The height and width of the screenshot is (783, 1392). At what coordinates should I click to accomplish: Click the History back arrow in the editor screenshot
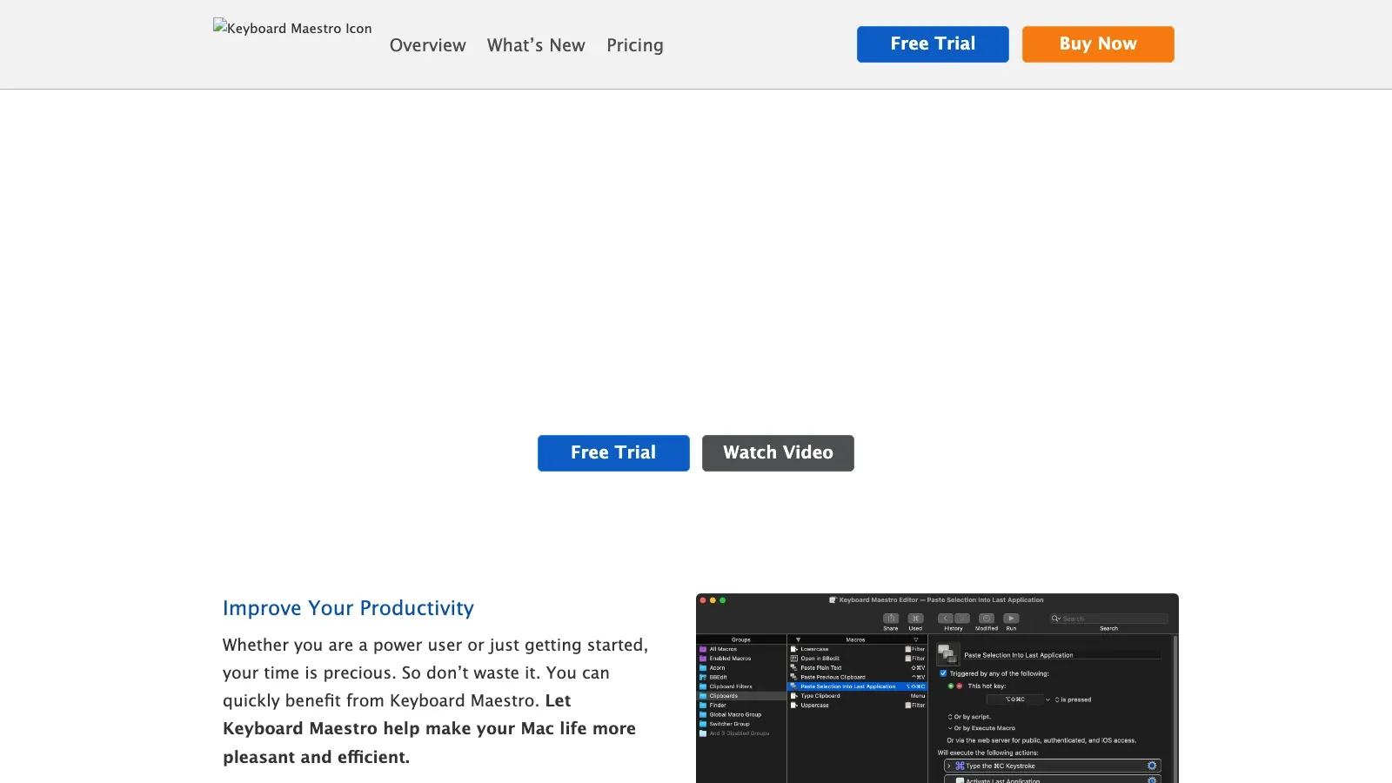(945, 619)
